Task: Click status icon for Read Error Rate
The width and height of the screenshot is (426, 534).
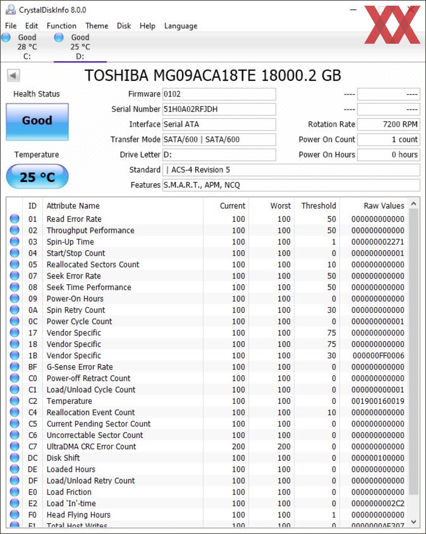Action: 14,219
